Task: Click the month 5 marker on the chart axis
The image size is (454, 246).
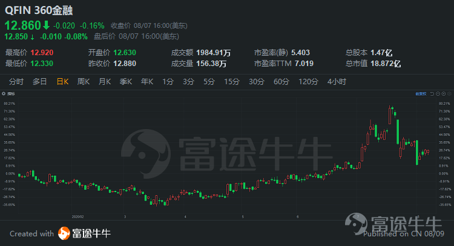Action: click(x=243, y=217)
